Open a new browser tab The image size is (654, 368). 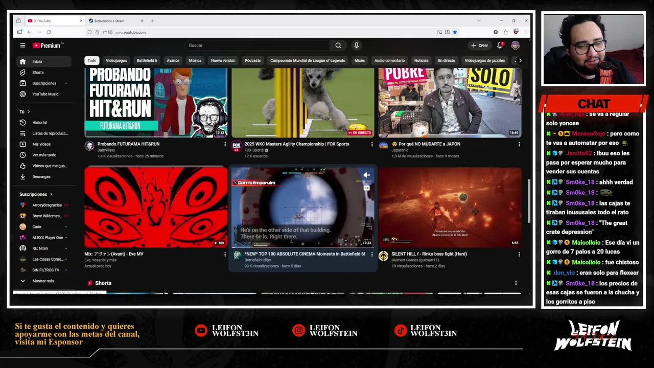pos(152,21)
